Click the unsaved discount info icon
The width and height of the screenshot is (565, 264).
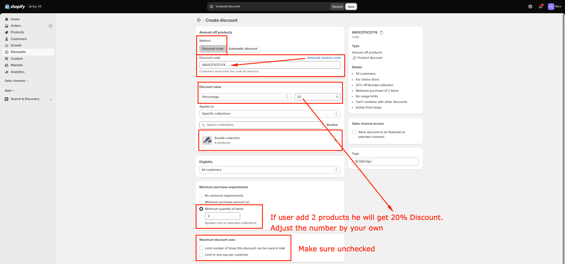tap(211, 6)
